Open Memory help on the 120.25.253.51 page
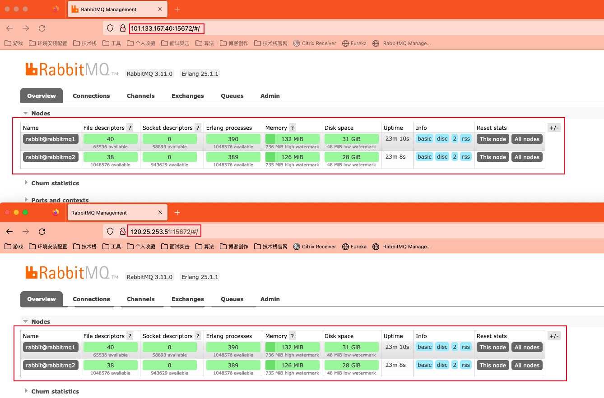 click(x=292, y=336)
